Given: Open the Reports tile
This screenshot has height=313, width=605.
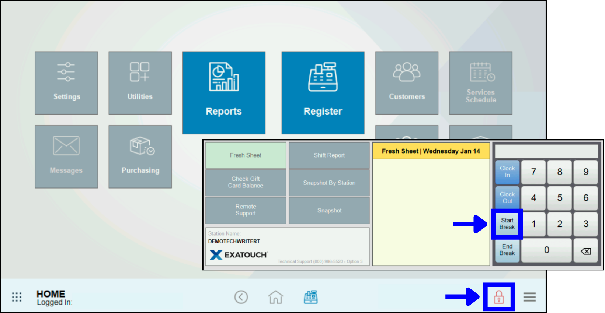Looking at the screenshot, I should point(224,92).
